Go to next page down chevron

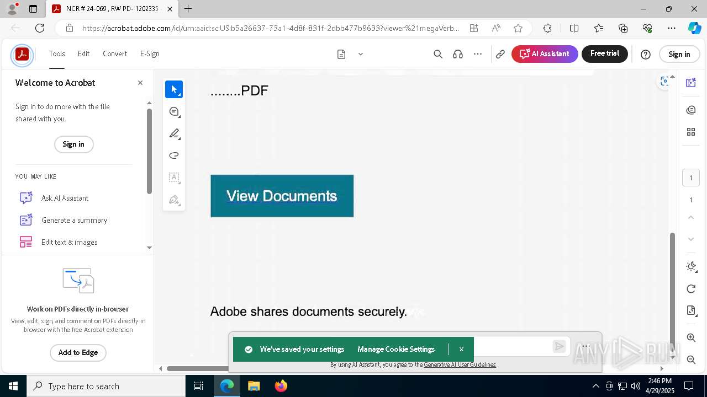coord(690,239)
